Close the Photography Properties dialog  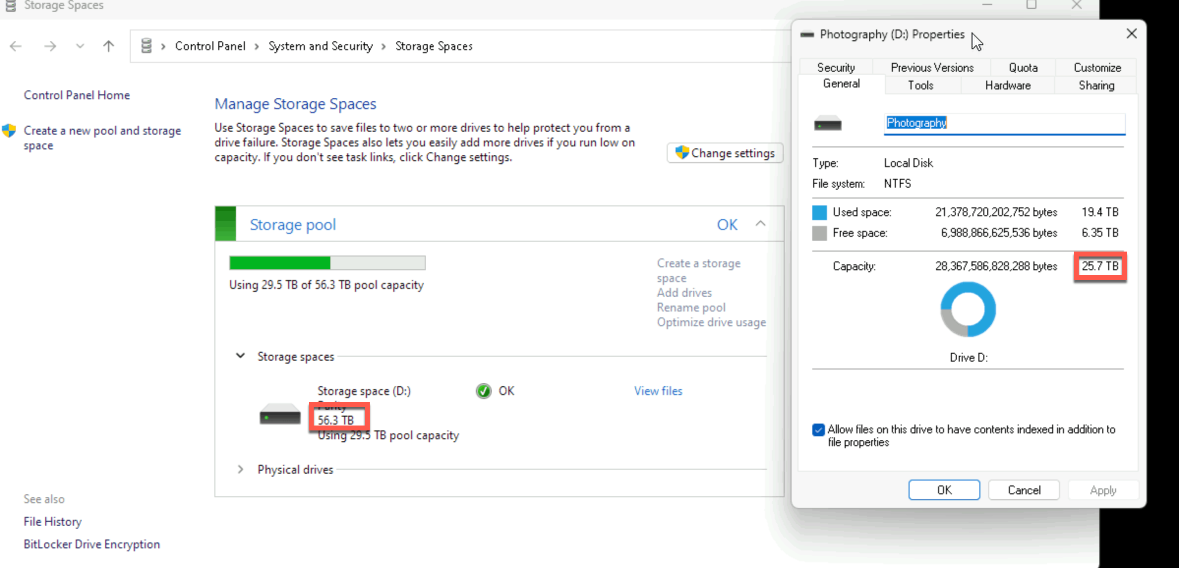[x=1131, y=33]
